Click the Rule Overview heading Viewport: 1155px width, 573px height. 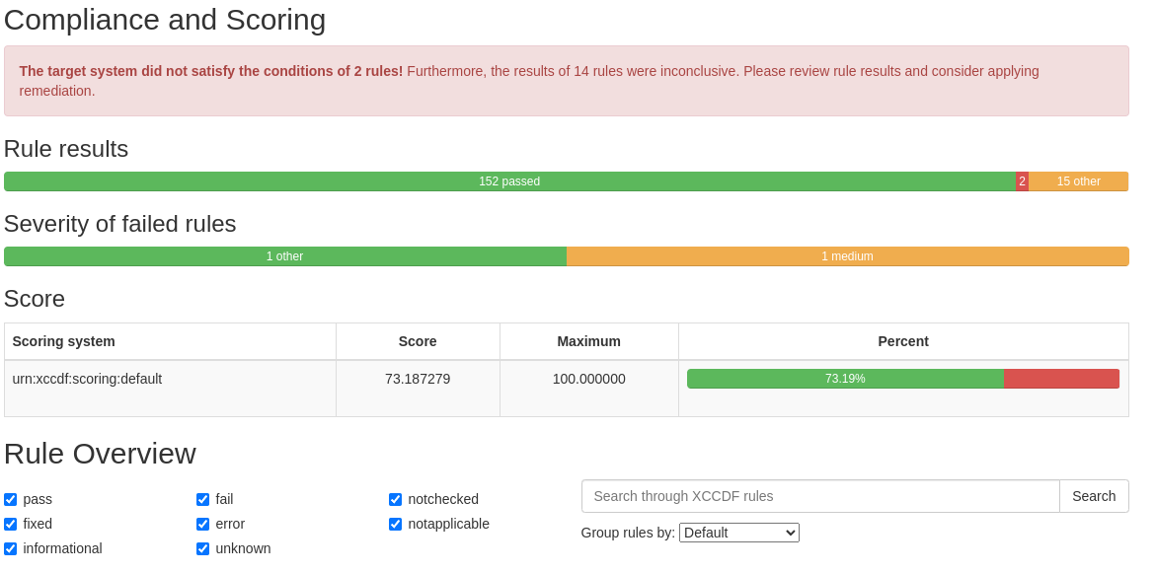point(100,454)
